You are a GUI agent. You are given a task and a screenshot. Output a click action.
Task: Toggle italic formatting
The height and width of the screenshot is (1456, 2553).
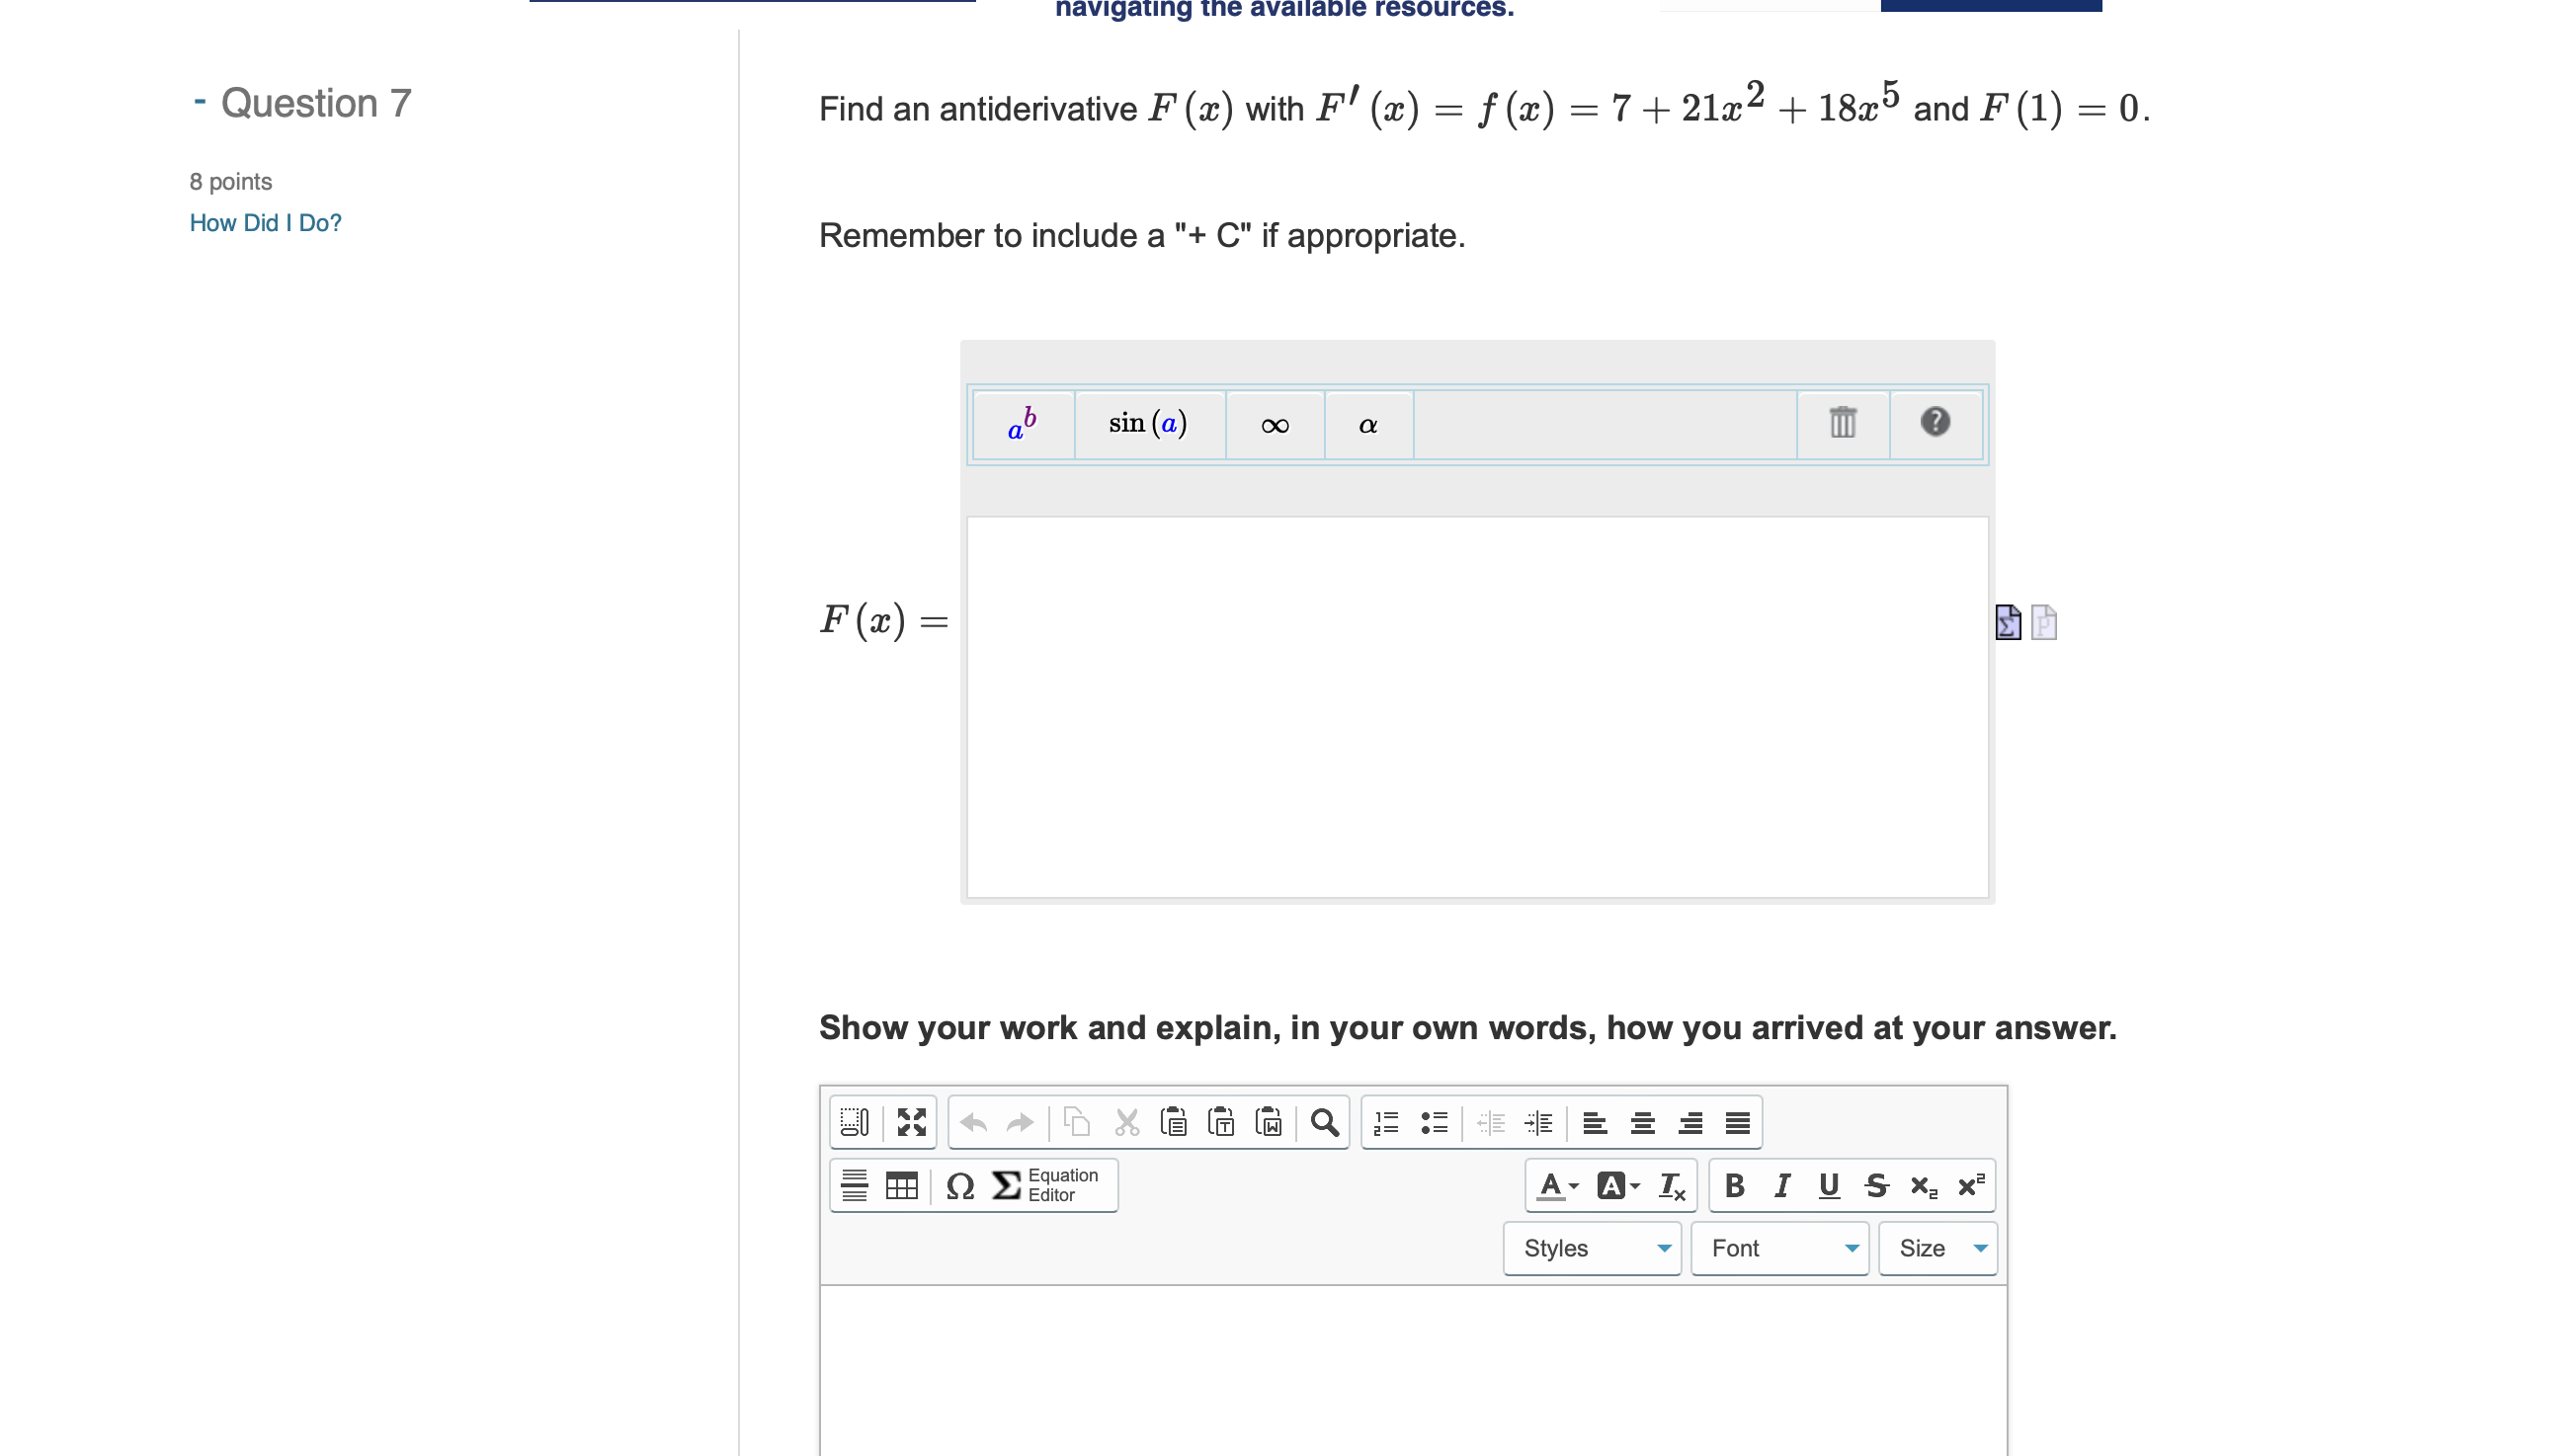click(1780, 1185)
